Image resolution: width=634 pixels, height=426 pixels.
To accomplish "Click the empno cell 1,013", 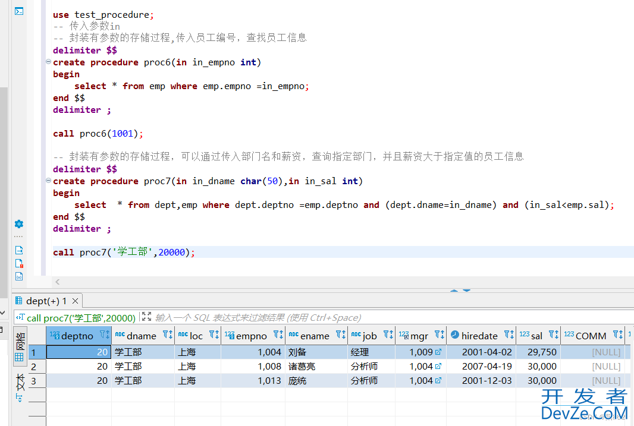I will point(253,380).
